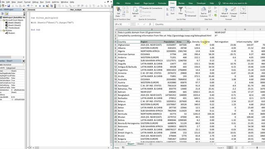Open the Excel File tab
265x149 pixels.
point(118,3)
